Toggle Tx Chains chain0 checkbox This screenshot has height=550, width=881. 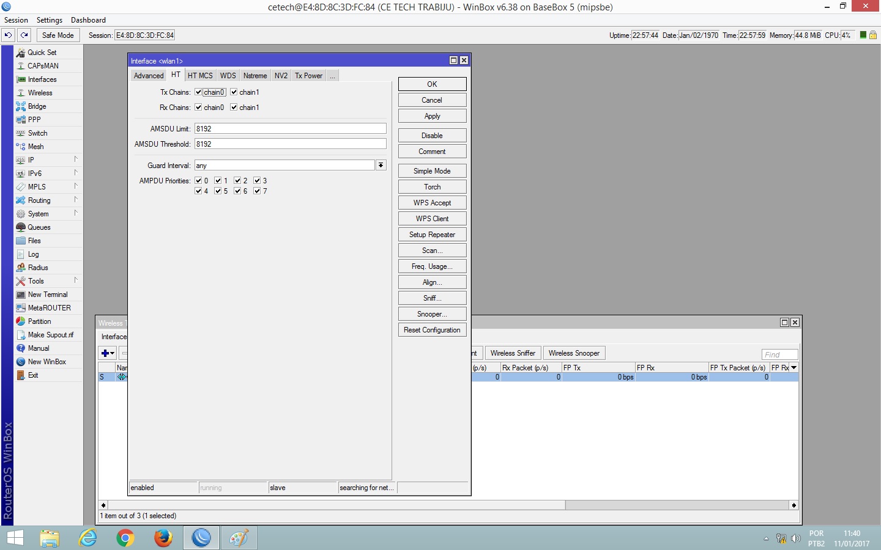click(198, 92)
